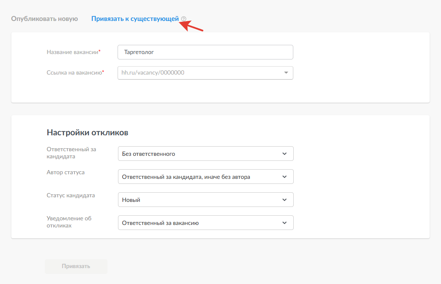This screenshot has height=284, width=441.
Task: Click the Настройки откликов section heading
Action: coord(87,133)
